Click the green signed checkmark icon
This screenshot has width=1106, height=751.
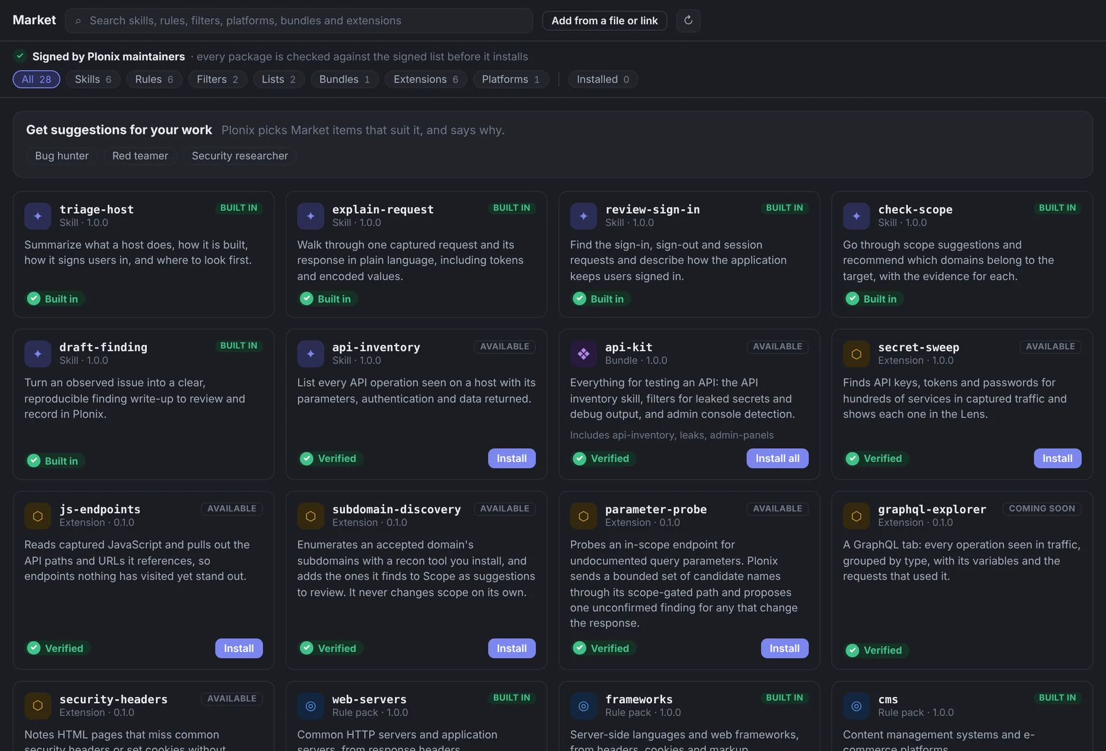[20, 56]
